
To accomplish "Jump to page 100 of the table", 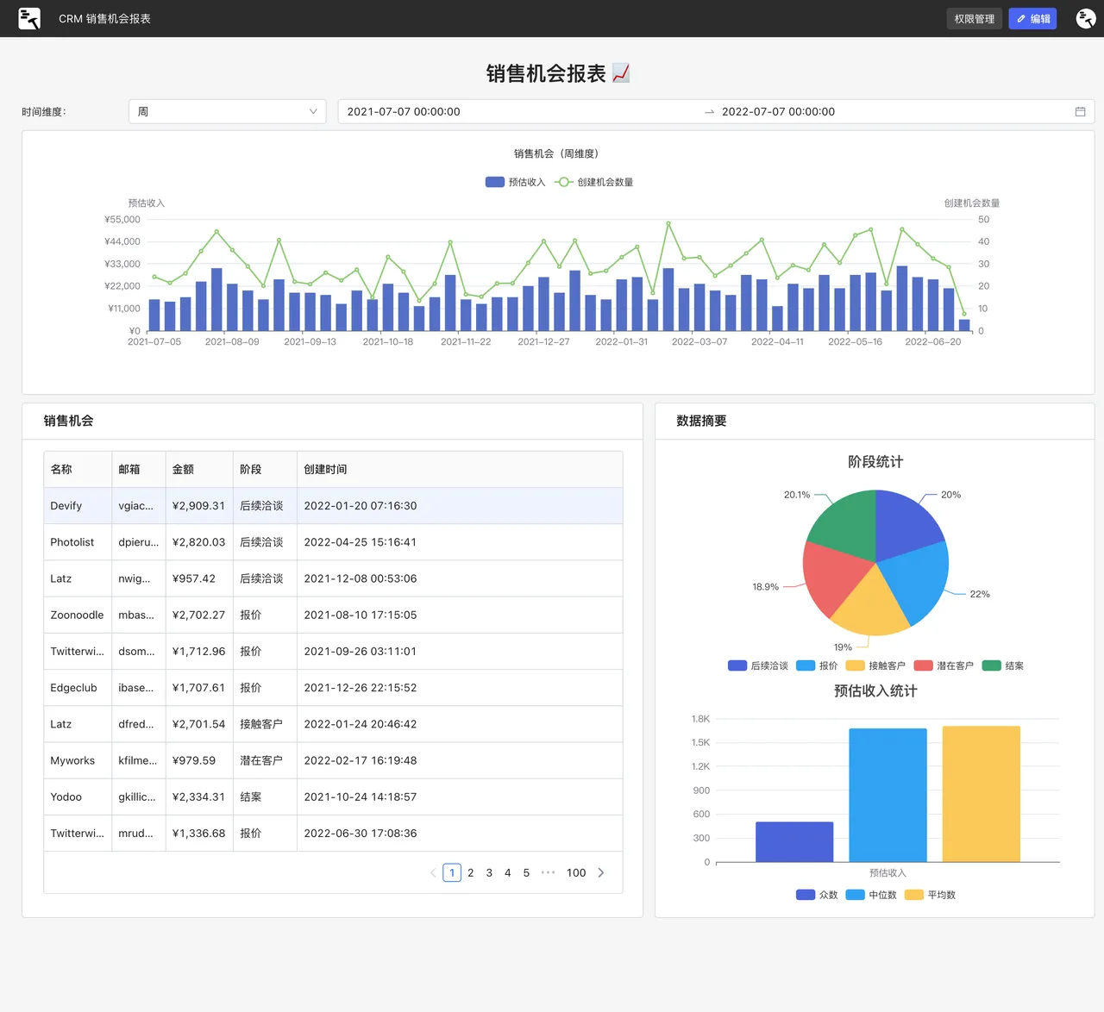I will [576, 872].
